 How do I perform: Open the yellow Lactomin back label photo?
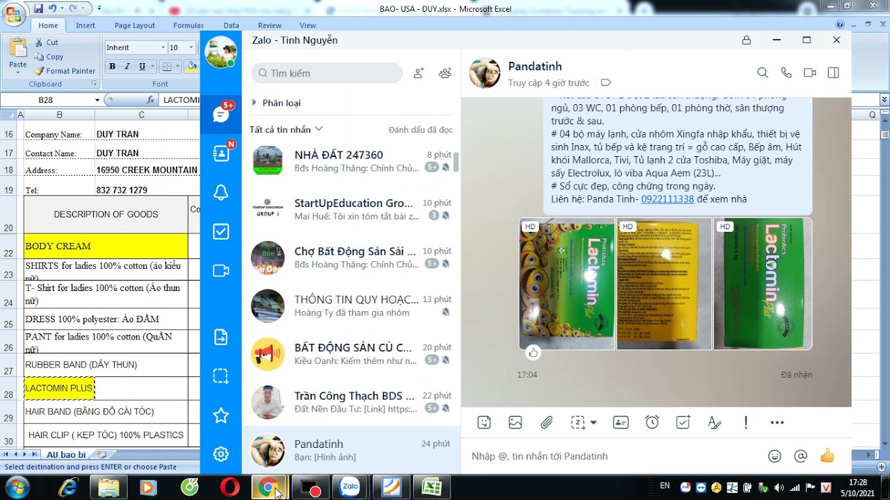pos(664,284)
